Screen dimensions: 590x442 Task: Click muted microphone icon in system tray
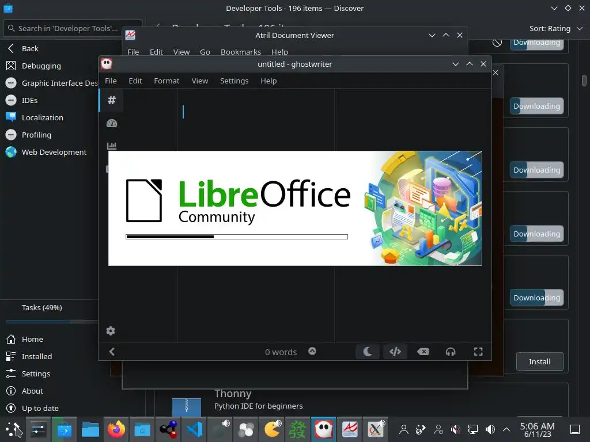click(455, 429)
